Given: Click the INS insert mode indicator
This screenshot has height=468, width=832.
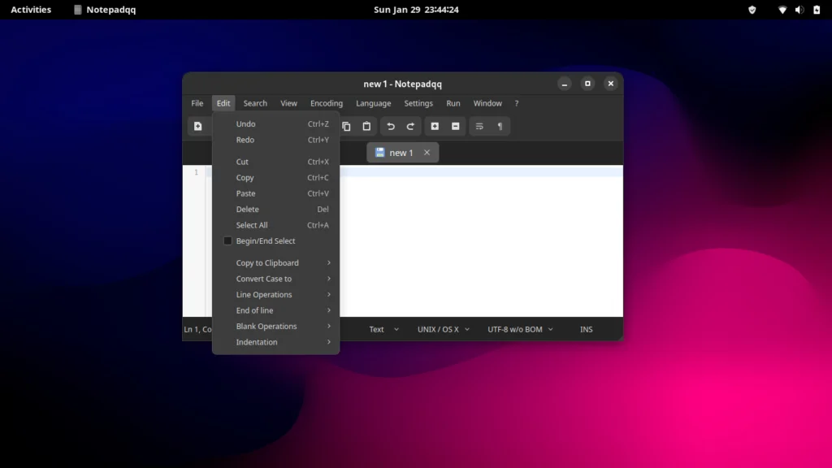Looking at the screenshot, I should [x=586, y=330].
